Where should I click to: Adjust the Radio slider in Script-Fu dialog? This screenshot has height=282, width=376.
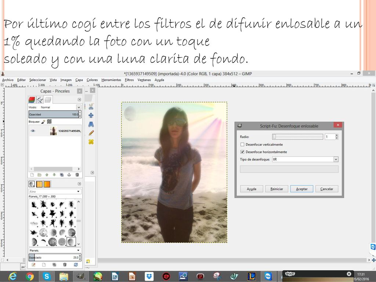tap(297, 137)
